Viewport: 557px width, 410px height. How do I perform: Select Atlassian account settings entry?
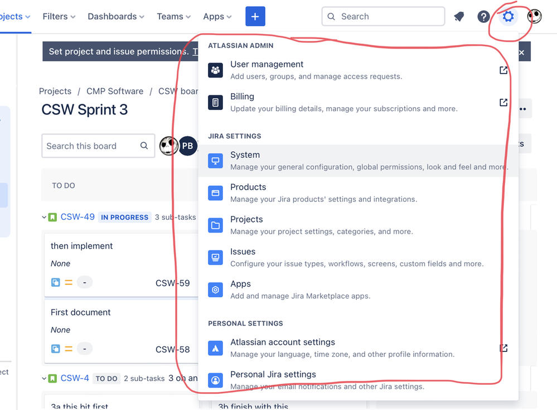(358, 348)
